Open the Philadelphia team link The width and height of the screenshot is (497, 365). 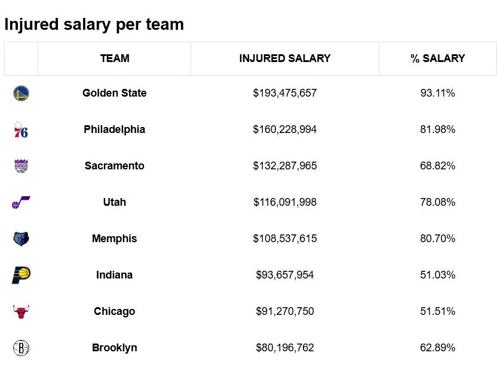pyautogui.click(x=115, y=129)
